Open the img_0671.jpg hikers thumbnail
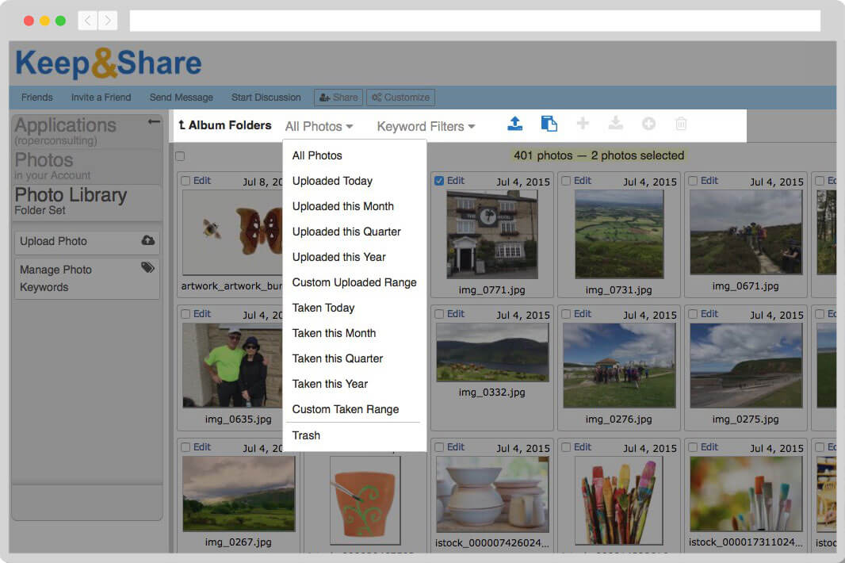 (746, 232)
